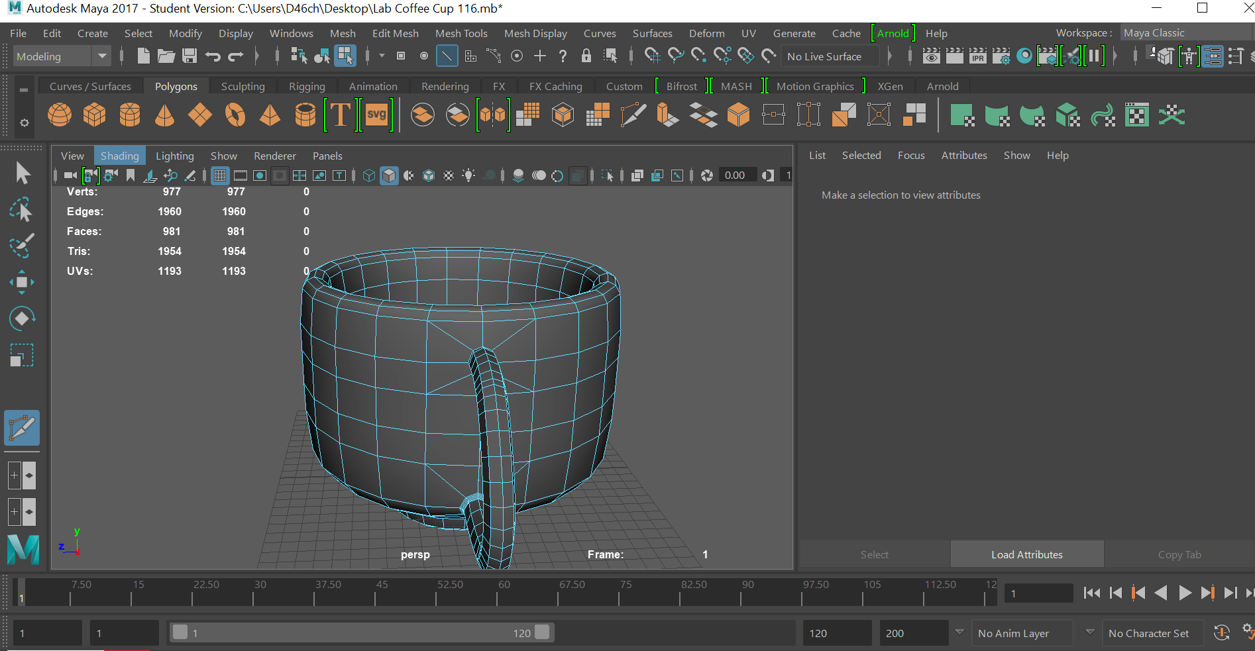Viewport: 1255px width, 651px height.
Task: Open the Modeling menu set dropdown
Action: pyautogui.click(x=61, y=57)
